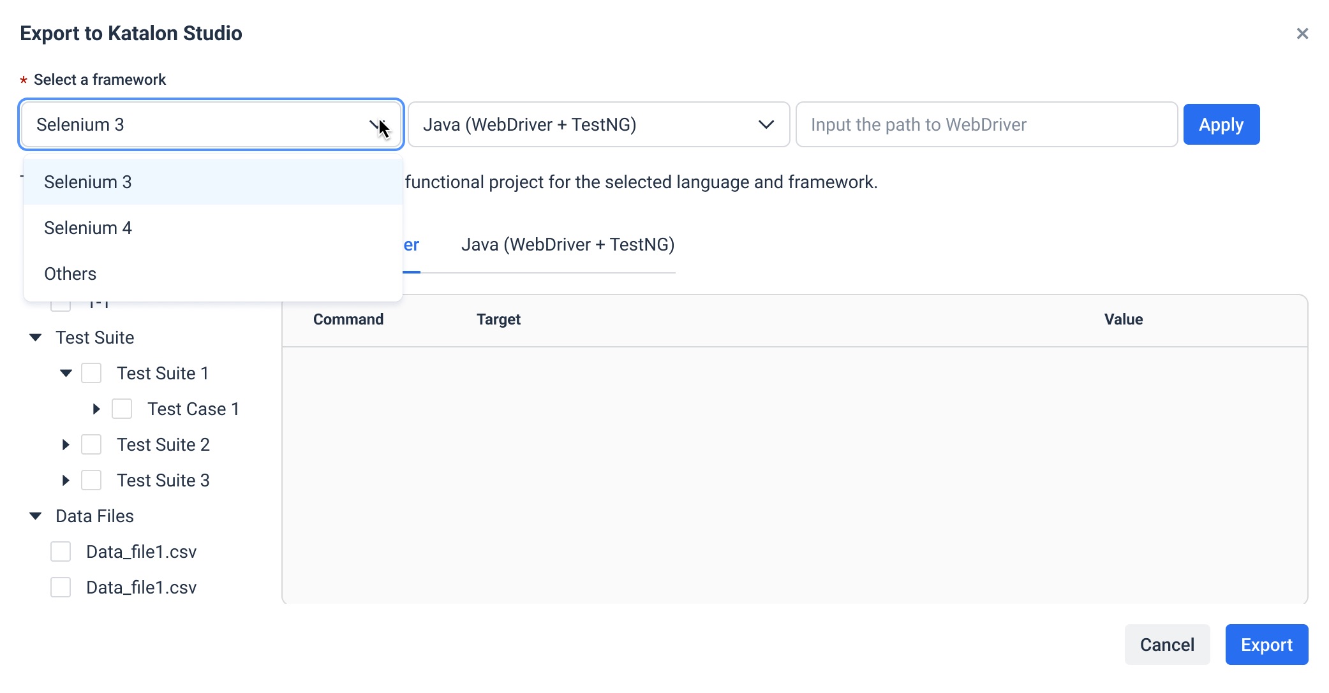Expand Test Suite 1 tree item
The width and height of the screenshot is (1329, 693).
click(66, 372)
